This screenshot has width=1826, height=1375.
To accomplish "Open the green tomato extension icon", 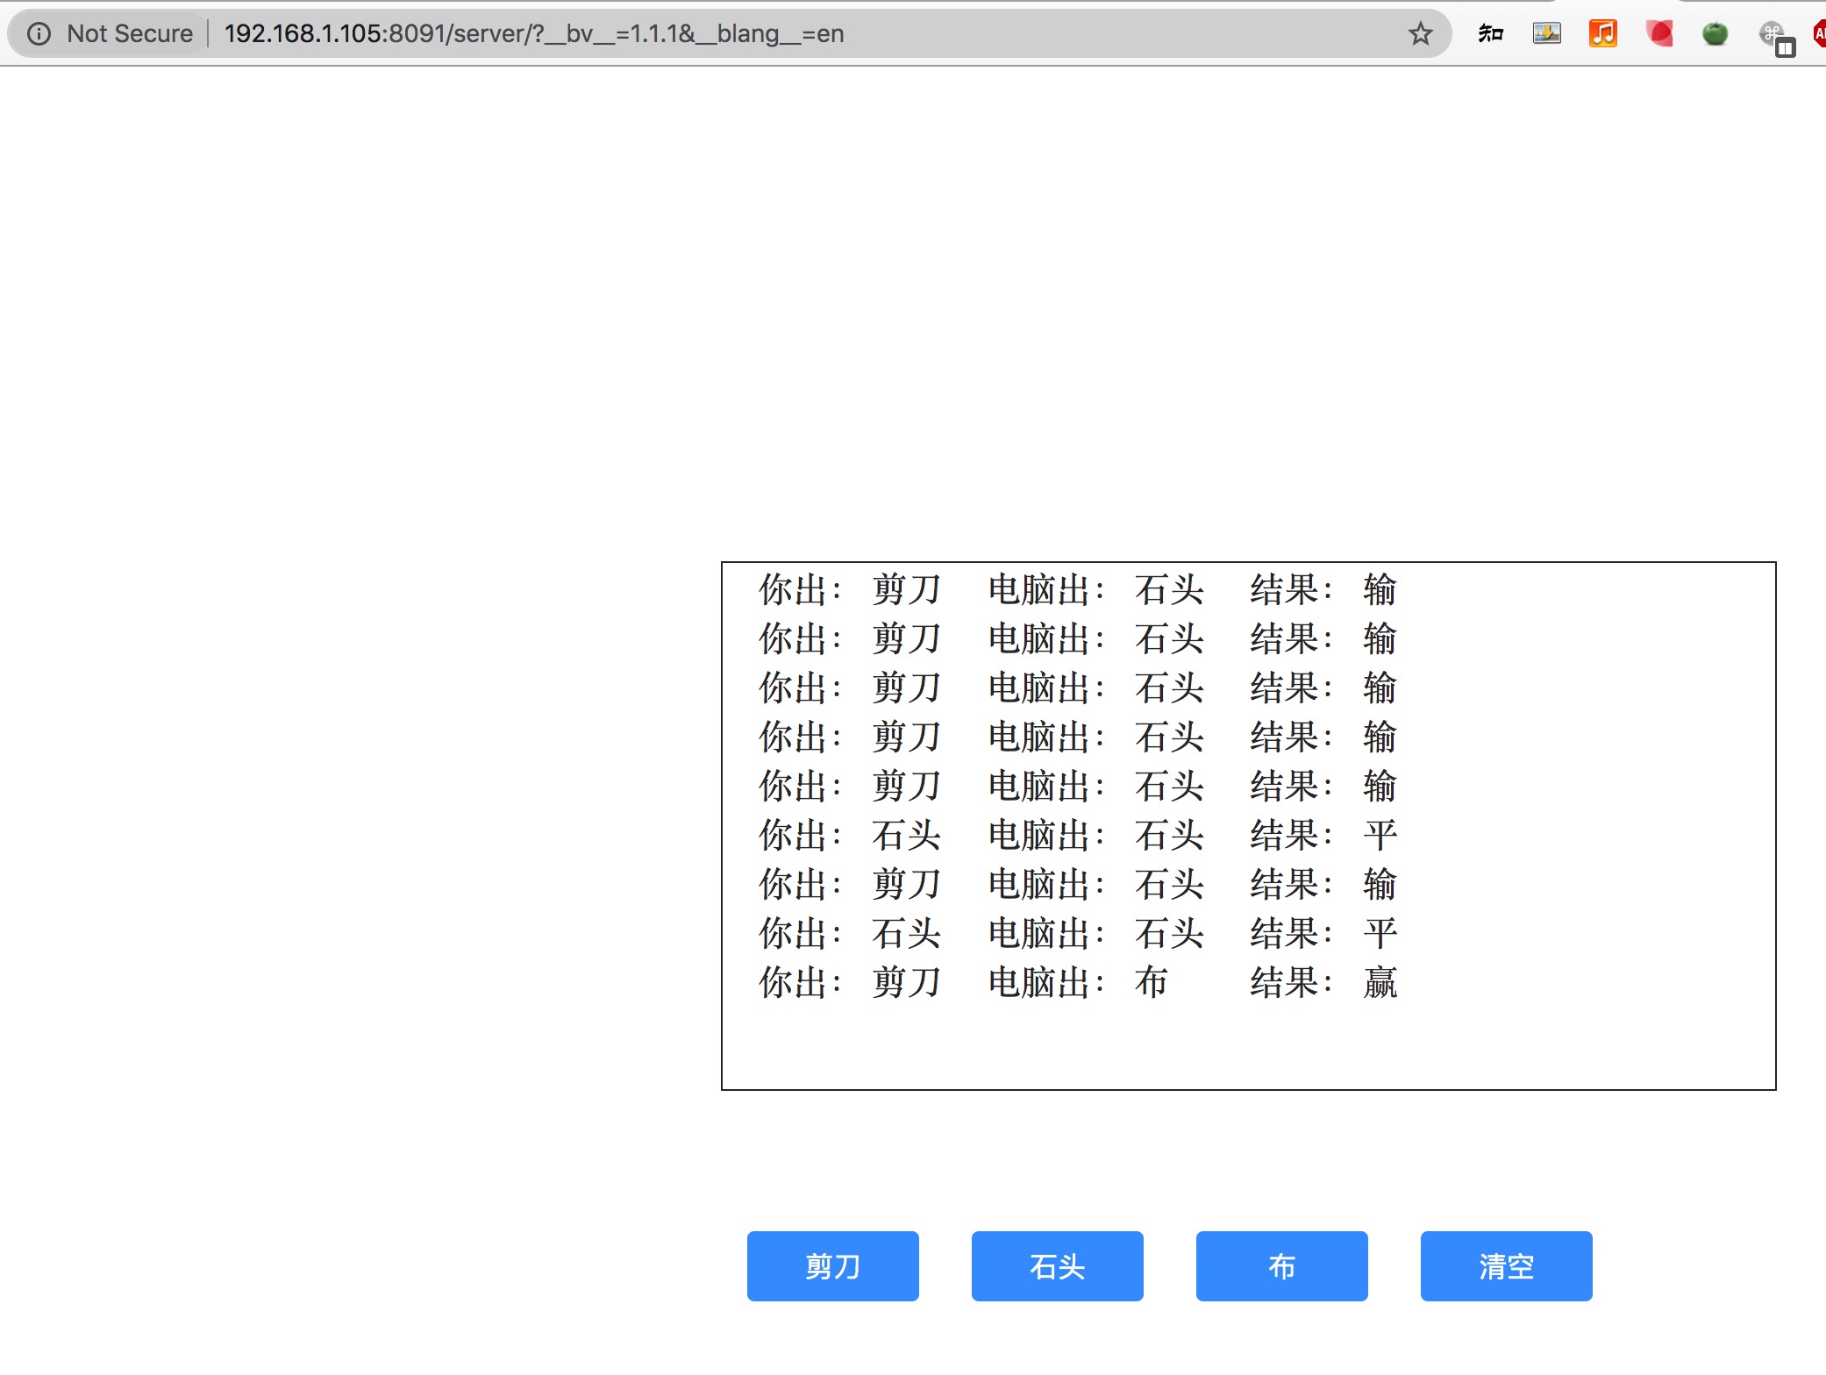I will click(1715, 34).
